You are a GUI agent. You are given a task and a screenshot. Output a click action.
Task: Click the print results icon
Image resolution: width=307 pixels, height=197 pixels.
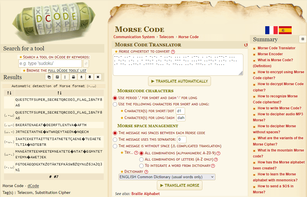click(x=73, y=77)
